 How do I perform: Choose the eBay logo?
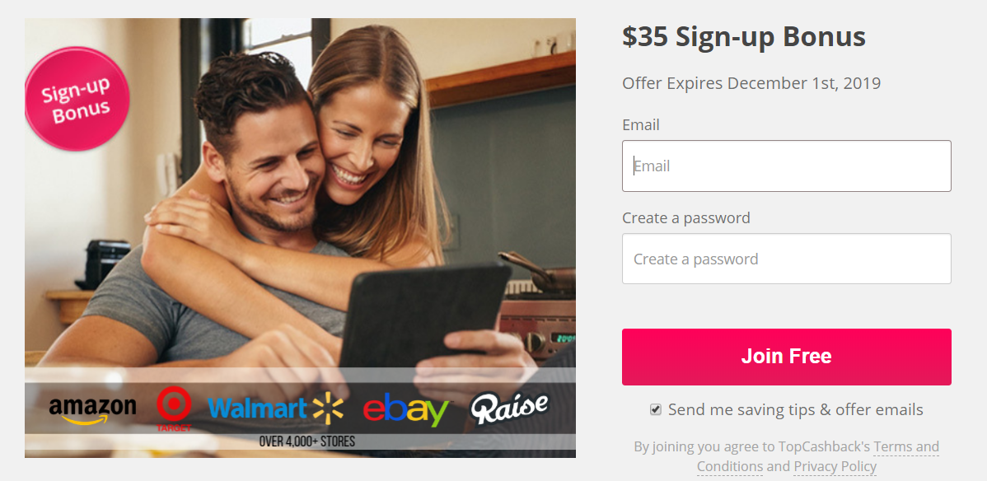click(405, 411)
